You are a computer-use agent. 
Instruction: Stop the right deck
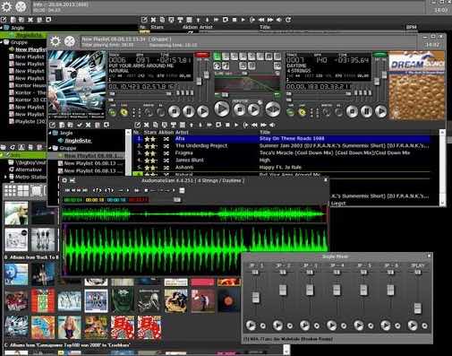(x=352, y=111)
